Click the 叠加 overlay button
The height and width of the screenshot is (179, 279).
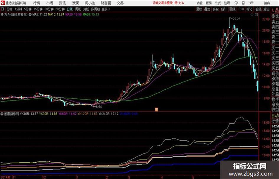click(x=207, y=9)
